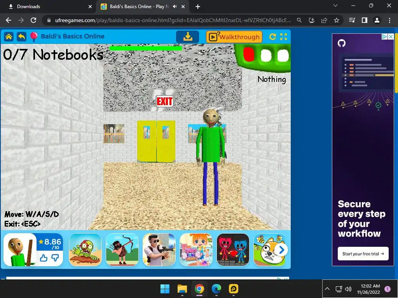This screenshot has width=398, height=298.
Task: Click the blue download button above the game
Action: pos(188,37)
